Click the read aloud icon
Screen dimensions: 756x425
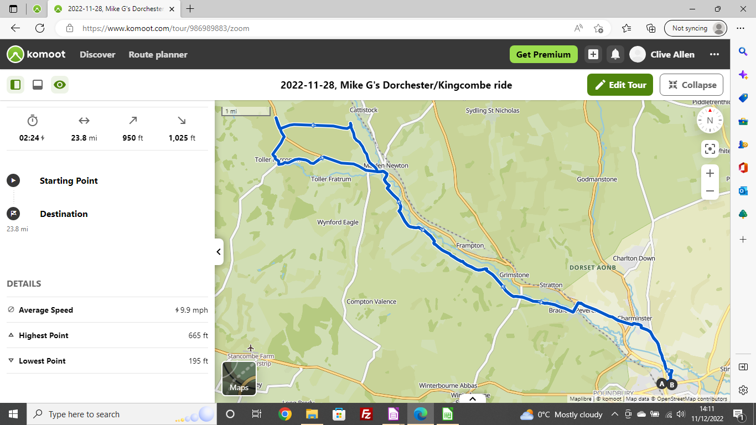(578, 28)
